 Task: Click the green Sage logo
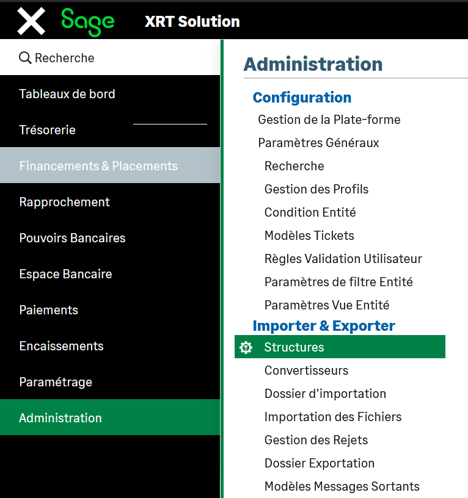coord(87,21)
